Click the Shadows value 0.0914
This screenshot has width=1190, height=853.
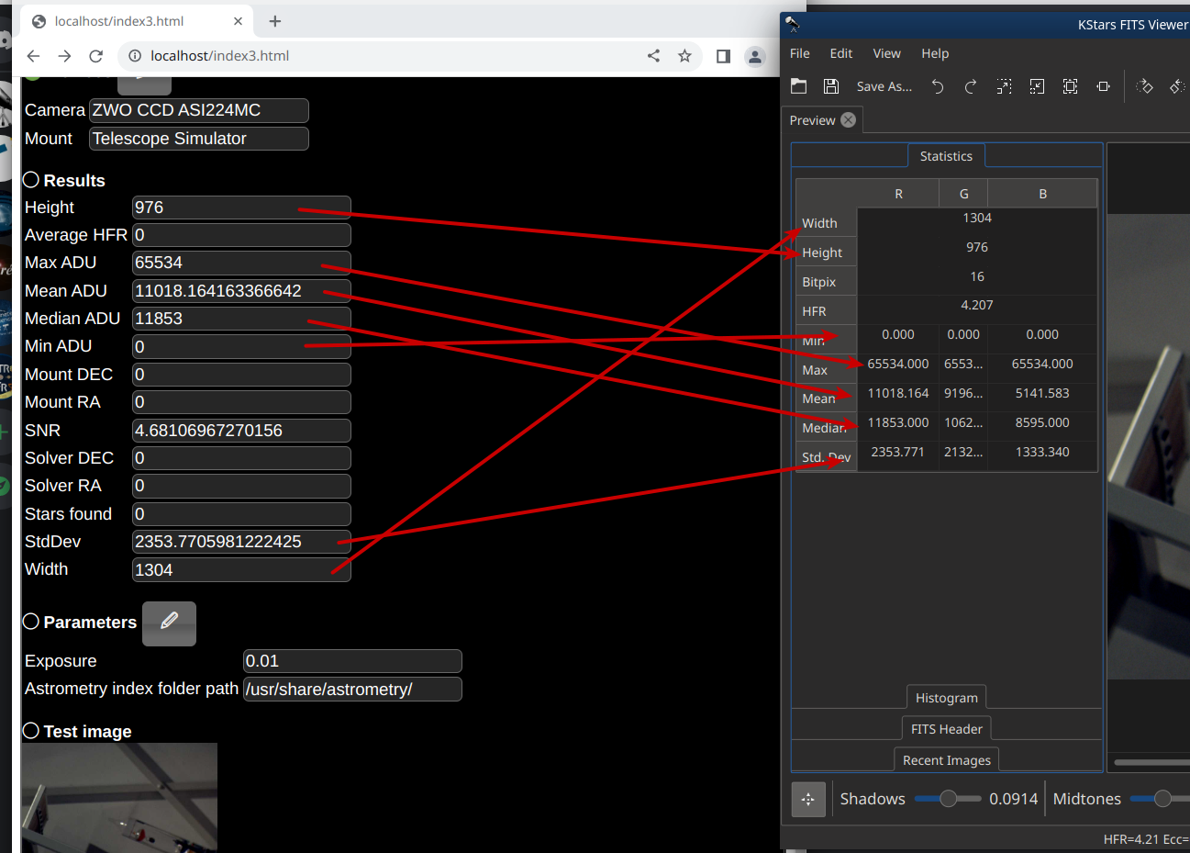[x=1014, y=799]
